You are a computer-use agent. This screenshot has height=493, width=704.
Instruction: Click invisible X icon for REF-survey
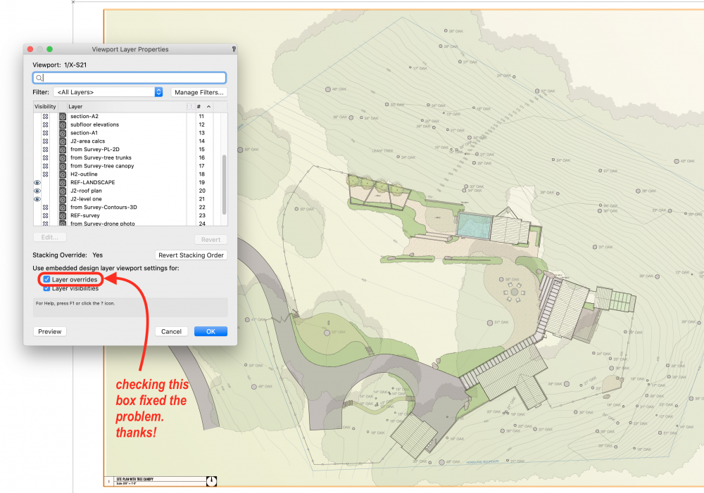[x=45, y=216]
